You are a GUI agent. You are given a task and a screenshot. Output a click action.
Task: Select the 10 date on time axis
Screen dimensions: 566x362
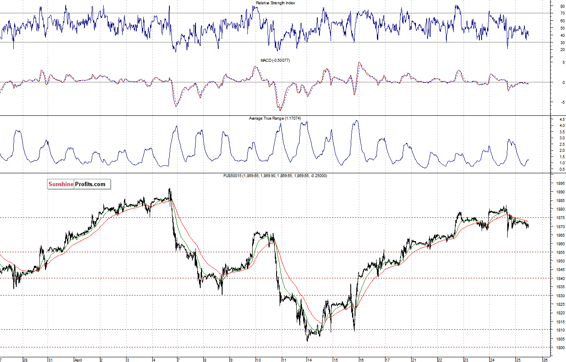click(259, 360)
